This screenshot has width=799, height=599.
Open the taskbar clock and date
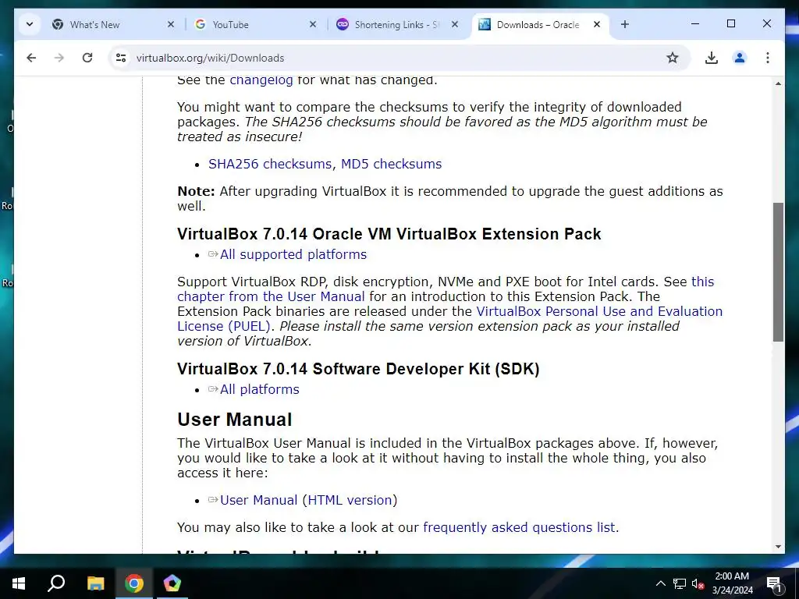pos(732,583)
